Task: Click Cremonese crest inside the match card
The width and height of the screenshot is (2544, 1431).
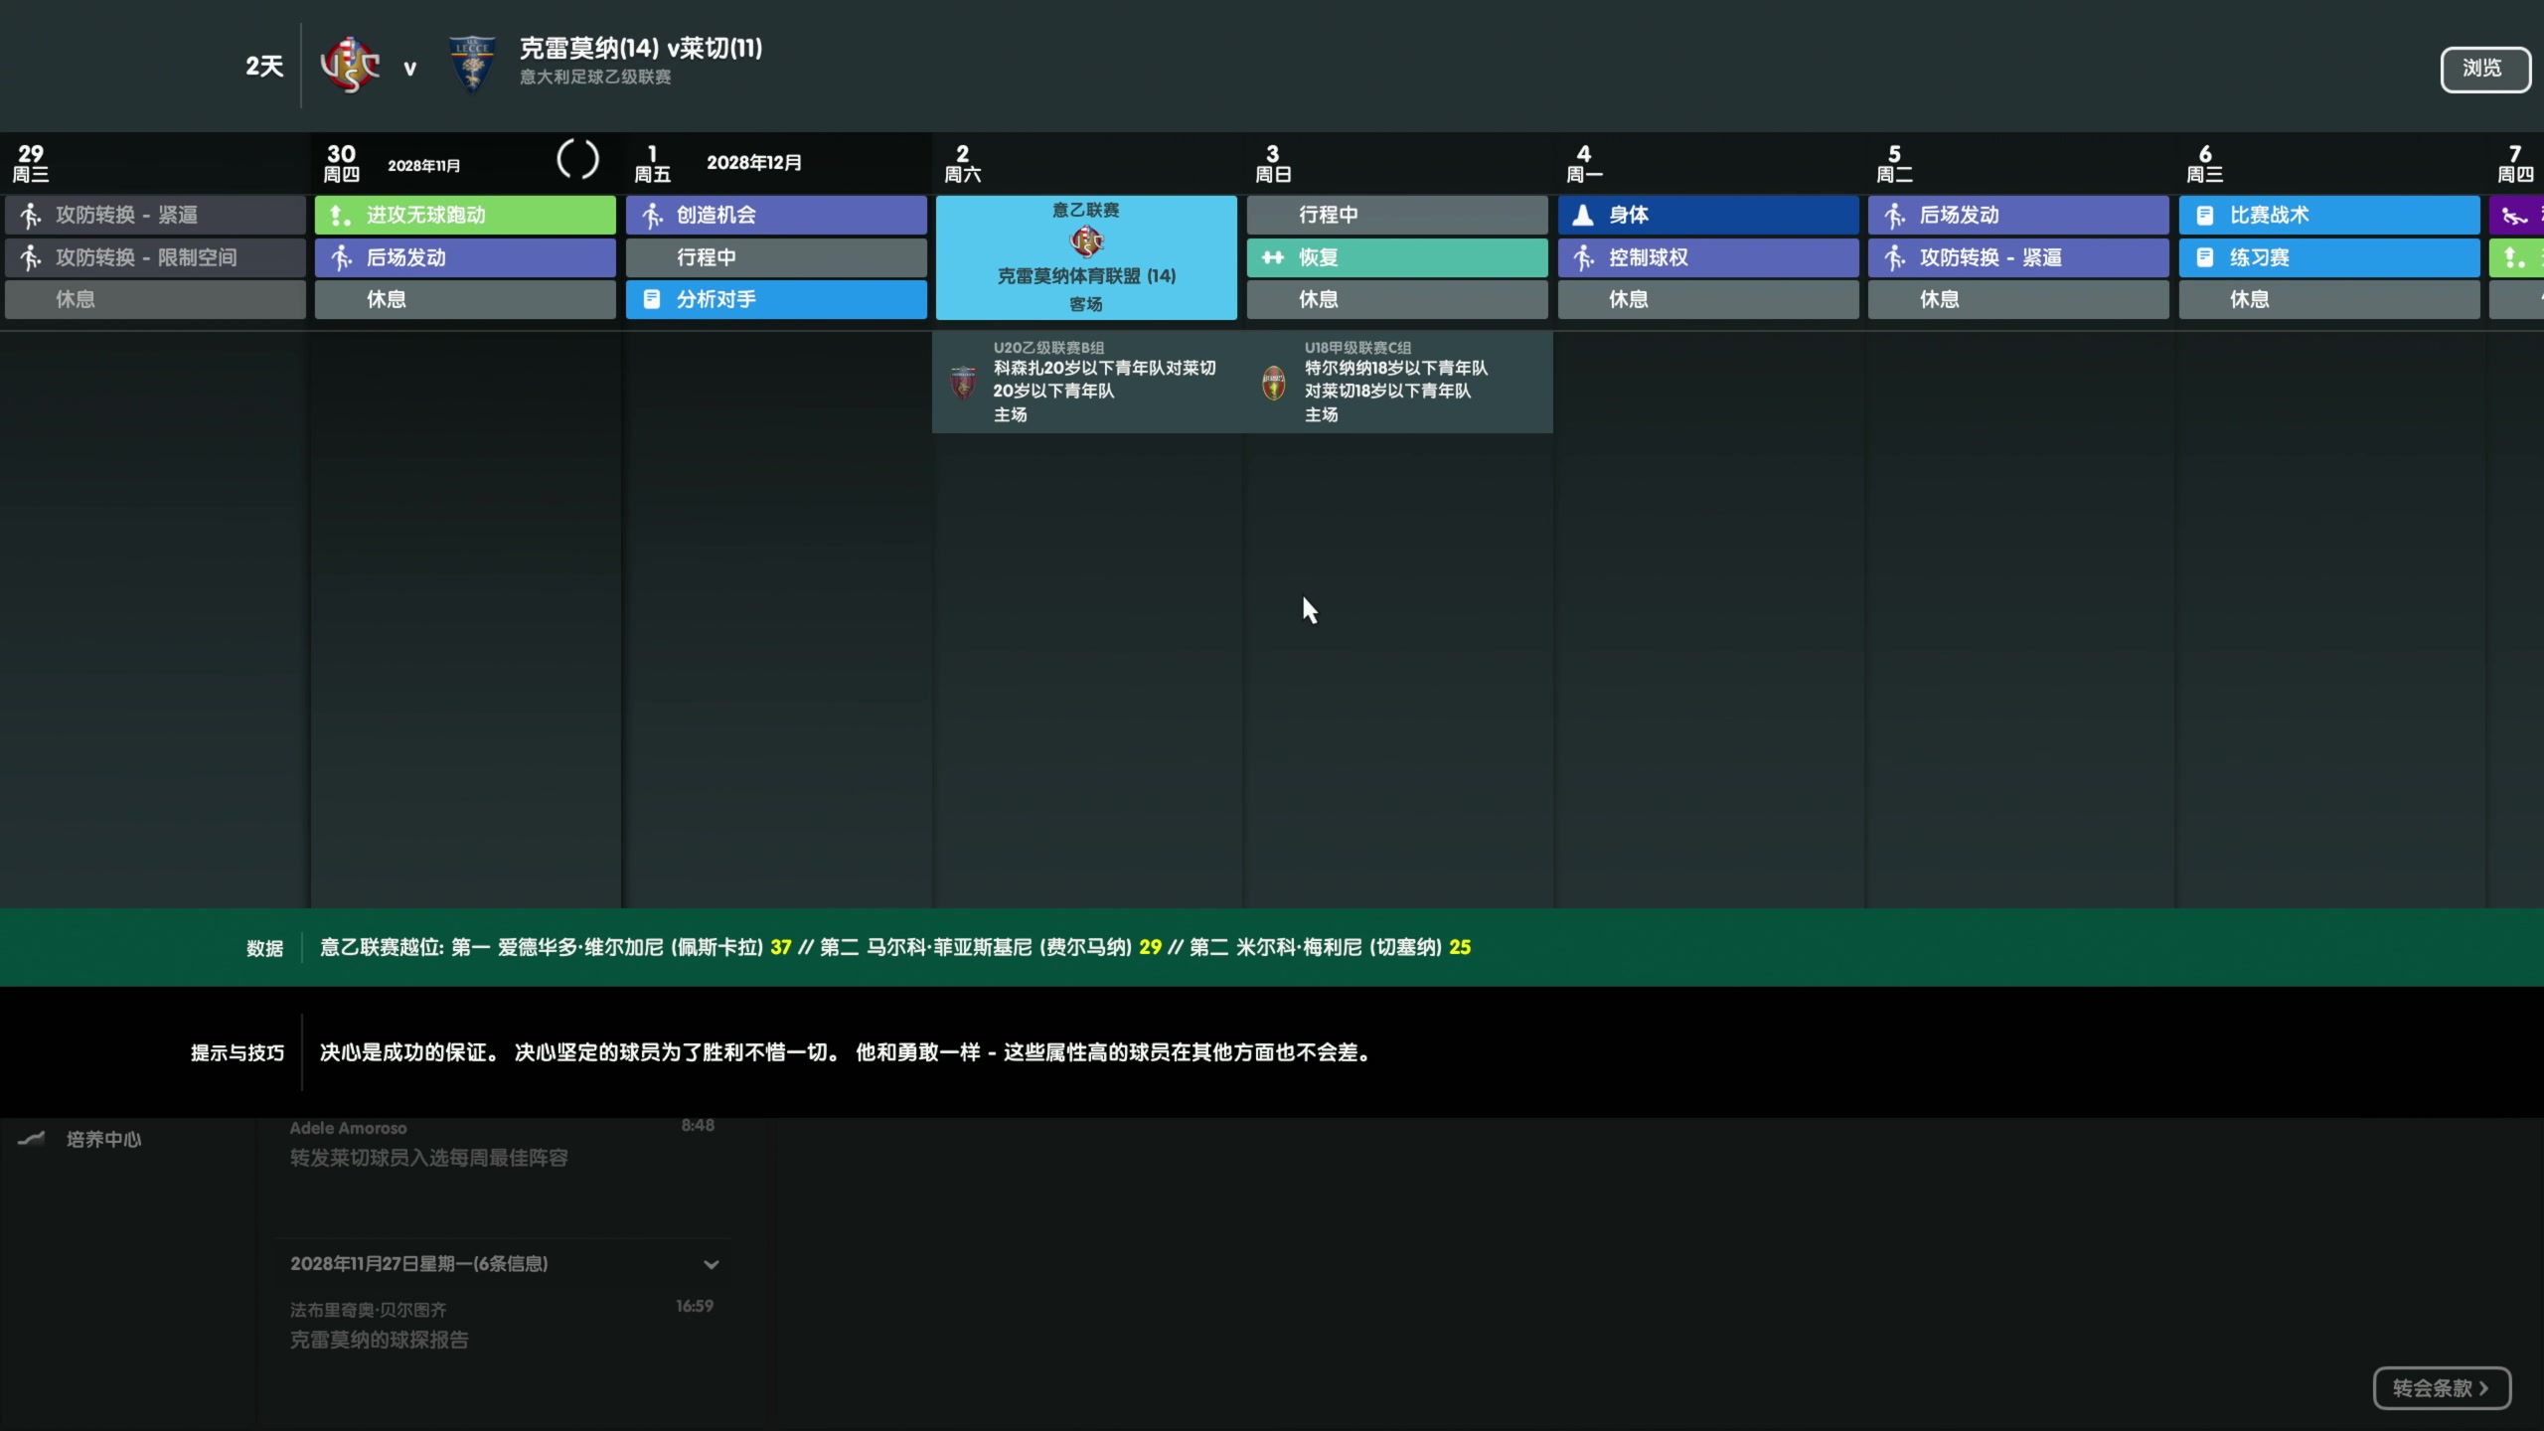Action: coord(1086,241)
